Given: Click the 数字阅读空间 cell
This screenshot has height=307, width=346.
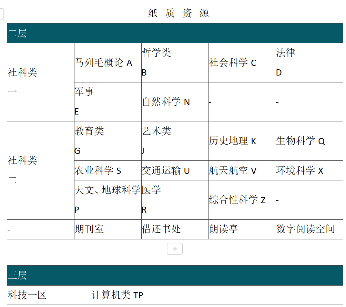Looking at the screenshot, I should point(306,229).
